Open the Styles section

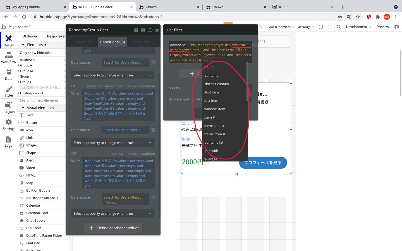pyautogui.click(x=9, y=91)
